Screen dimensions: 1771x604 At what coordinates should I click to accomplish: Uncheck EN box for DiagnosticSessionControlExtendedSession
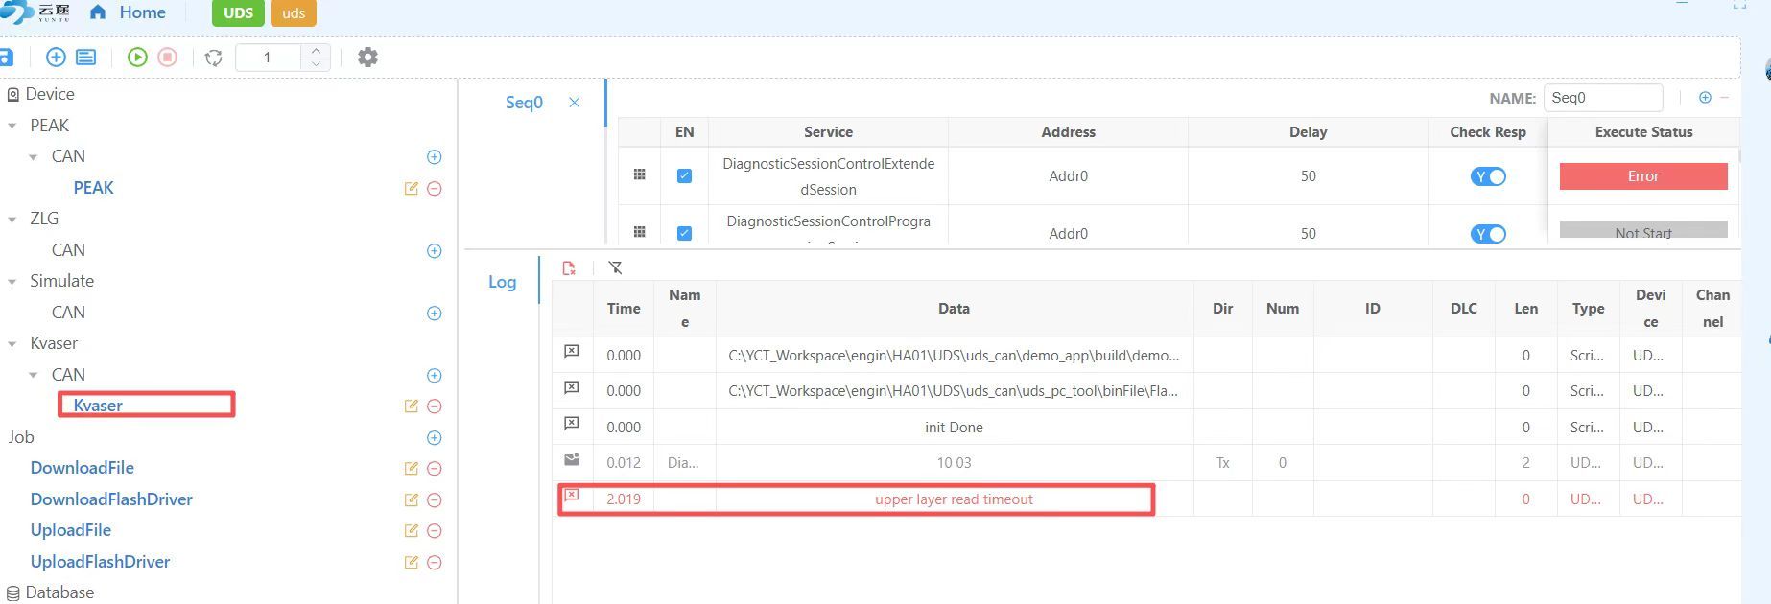684,176
